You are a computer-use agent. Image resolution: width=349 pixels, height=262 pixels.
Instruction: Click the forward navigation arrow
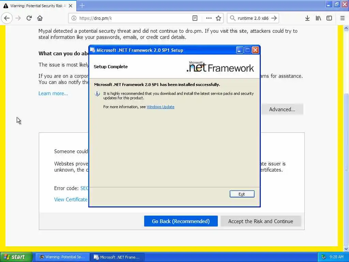[x=18, y=18]
